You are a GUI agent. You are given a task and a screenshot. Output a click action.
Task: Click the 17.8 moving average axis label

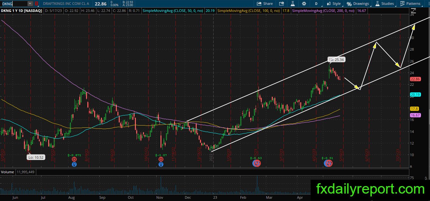click(x=414, y=109)
